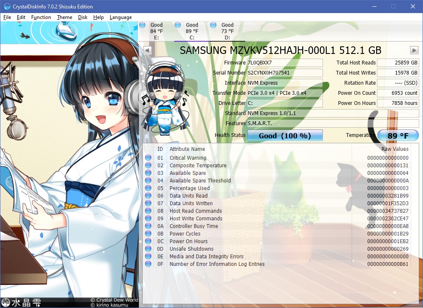
Task: Click the status orb for Power Cycles
Action: [x=148, y=233]
